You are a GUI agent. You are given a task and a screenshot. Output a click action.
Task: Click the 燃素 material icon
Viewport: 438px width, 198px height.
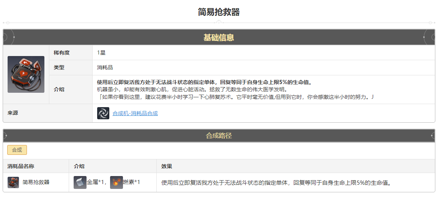tap(117, 182)
